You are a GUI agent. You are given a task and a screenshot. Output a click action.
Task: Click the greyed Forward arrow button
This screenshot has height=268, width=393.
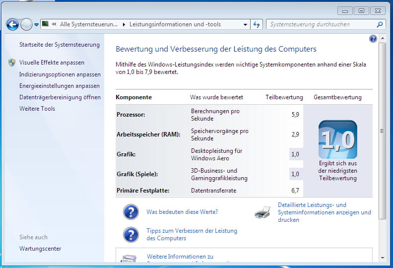coord(26,25)
